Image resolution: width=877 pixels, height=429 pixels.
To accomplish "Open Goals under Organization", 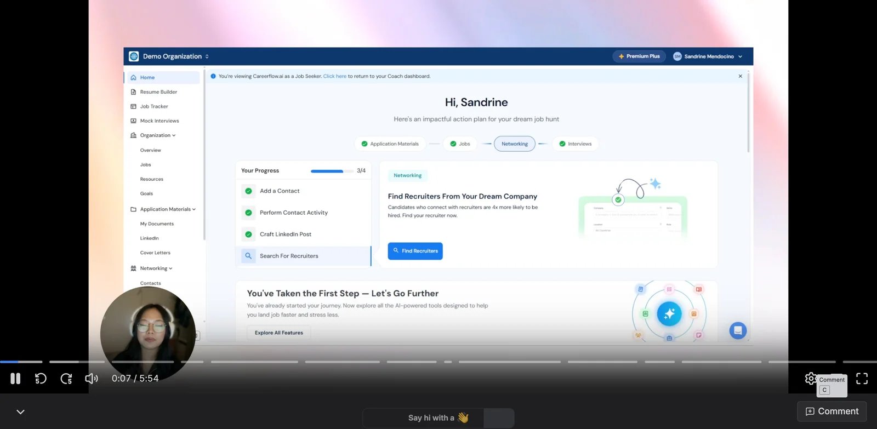I will 146,193.
